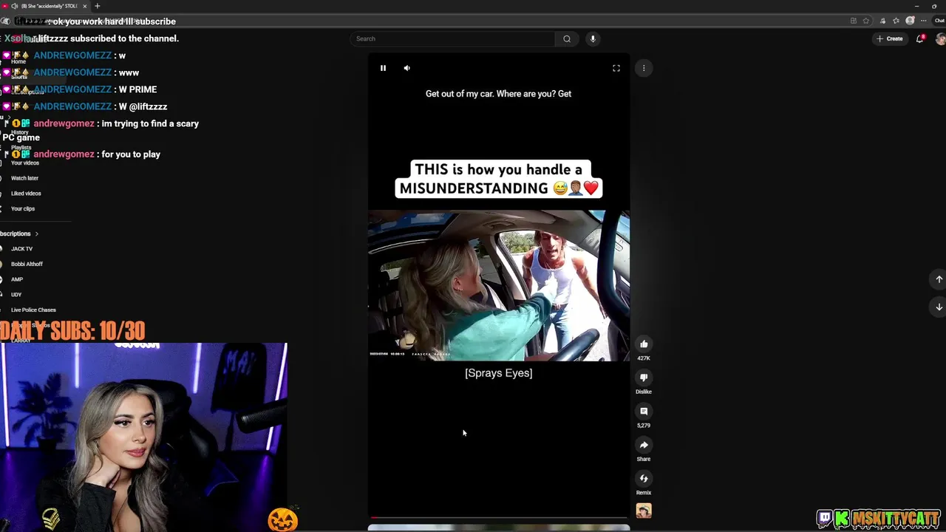
Task: Click chat message "W @liftzzzz"
Action: (x=143, y=106)
